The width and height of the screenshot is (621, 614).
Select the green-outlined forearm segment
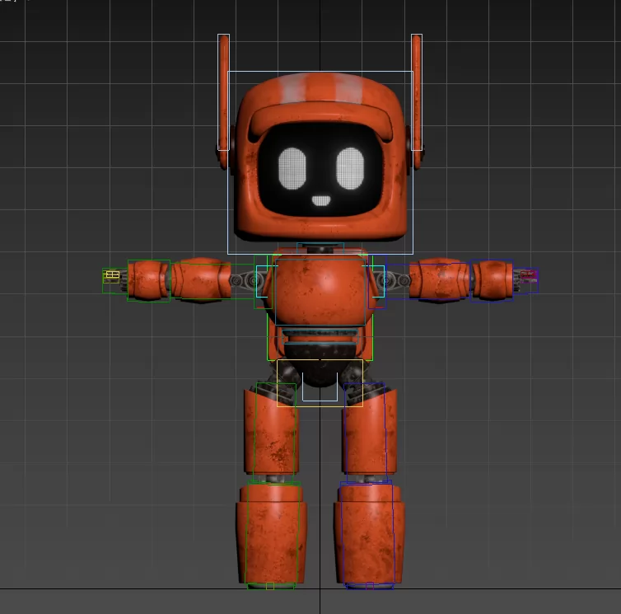click(x=149, y=281)
